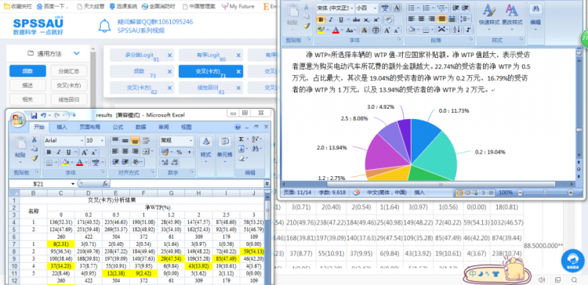Click the 频数 method button in sidebar

click(27, 71)
